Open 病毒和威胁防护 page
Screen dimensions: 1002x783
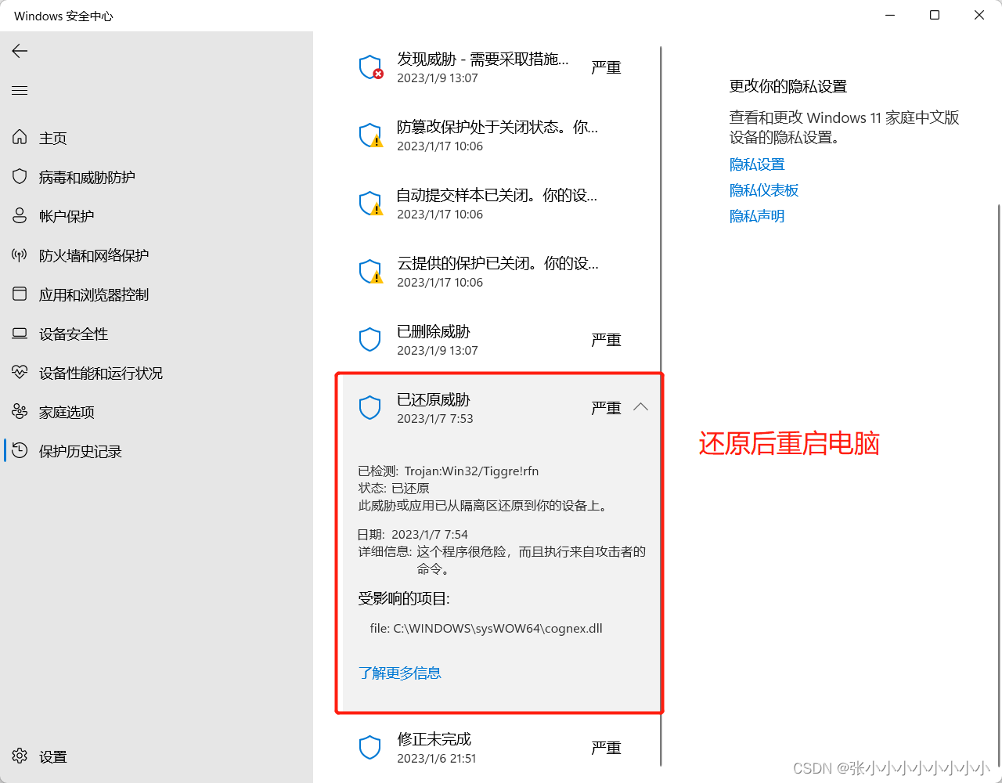coord(87,177)
